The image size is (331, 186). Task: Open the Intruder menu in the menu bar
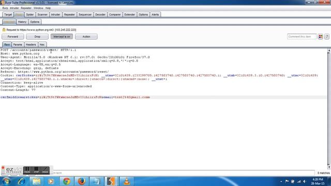(x=14, y=8)
